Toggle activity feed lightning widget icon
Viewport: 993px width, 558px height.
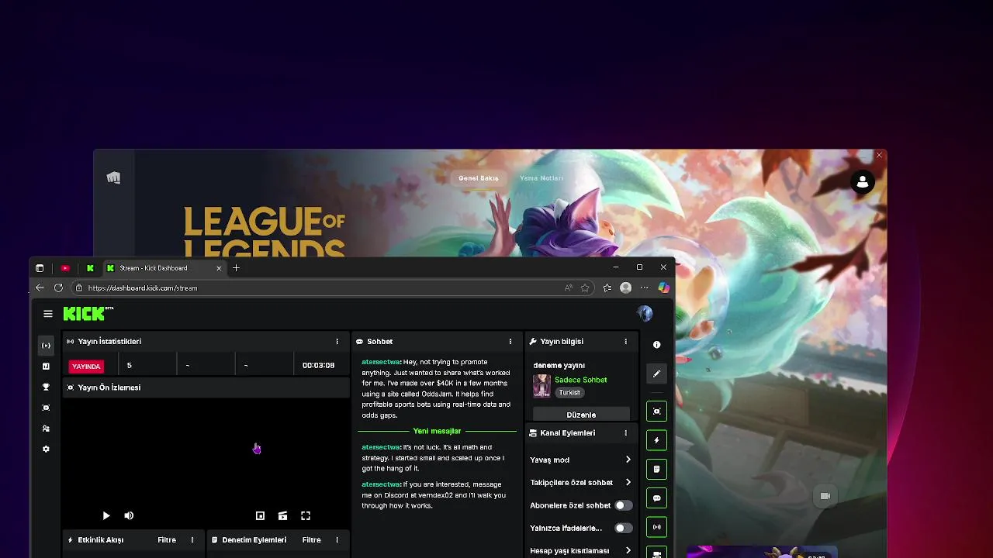click(656, 440)
